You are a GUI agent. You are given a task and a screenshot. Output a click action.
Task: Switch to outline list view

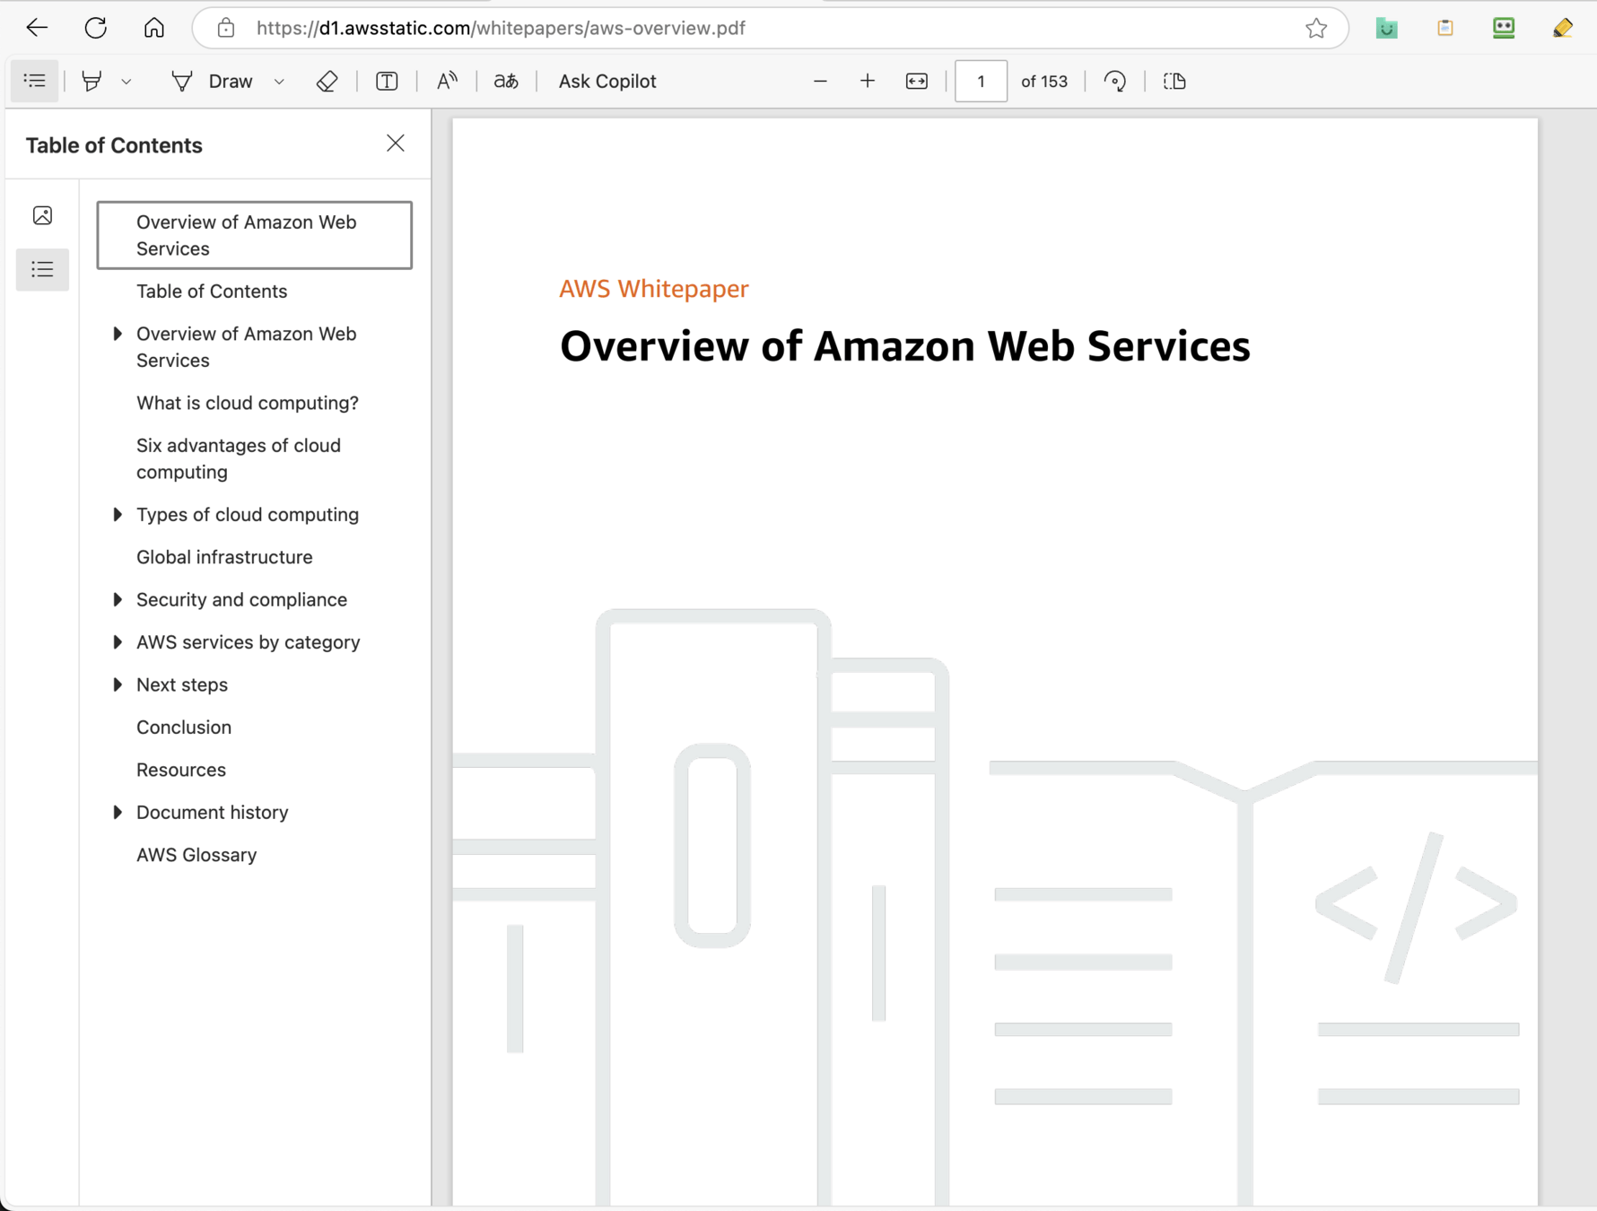(x=42, y=269)
